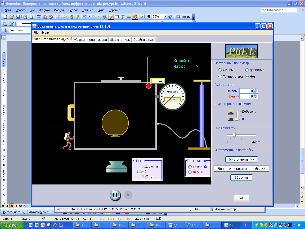This screenshot has height=229, width=305.
Task: Launch Internet Explorer from quick launch
Action: coord(55,225)
